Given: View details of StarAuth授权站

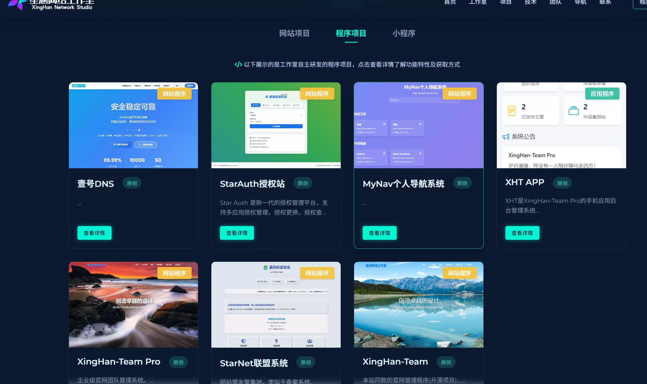Looking at the screenshot, I should pyautogui.click(x=237, y=233).
